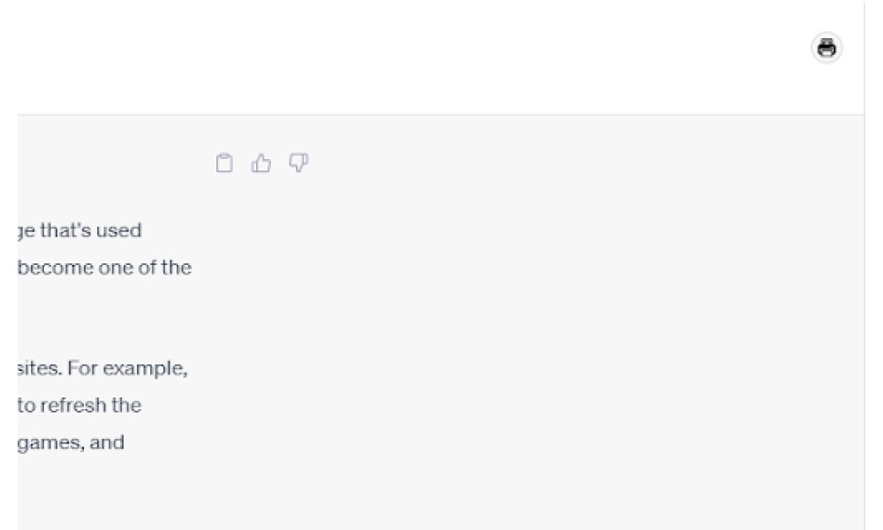Screen dimensions: 883x530
Task: Click the horizontal divider below the header
Action: (x=441, y=115)
